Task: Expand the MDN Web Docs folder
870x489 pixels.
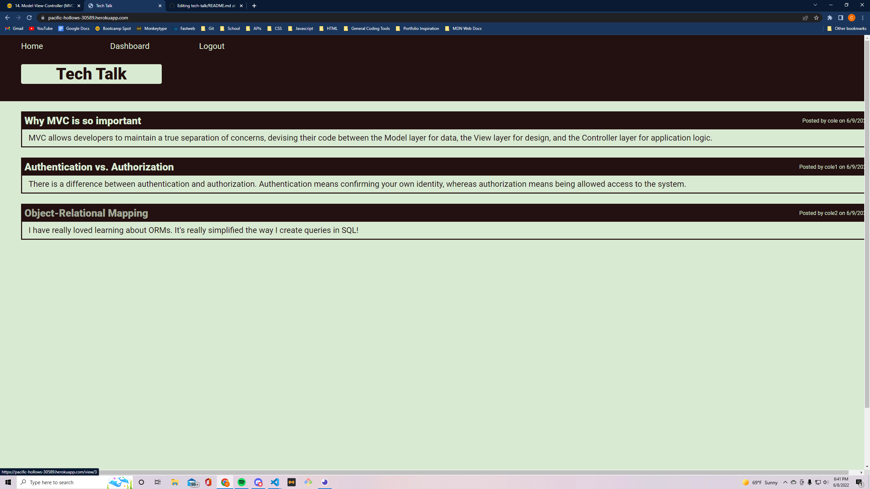Action: tap(464, 29)
